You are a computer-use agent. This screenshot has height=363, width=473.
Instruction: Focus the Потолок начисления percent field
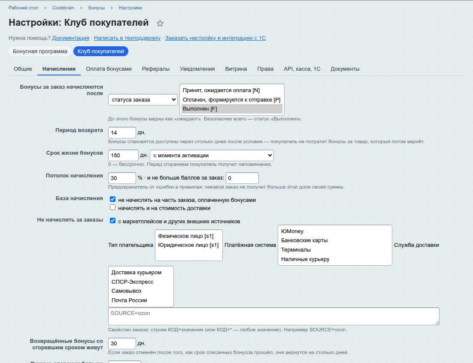(122, 178)
